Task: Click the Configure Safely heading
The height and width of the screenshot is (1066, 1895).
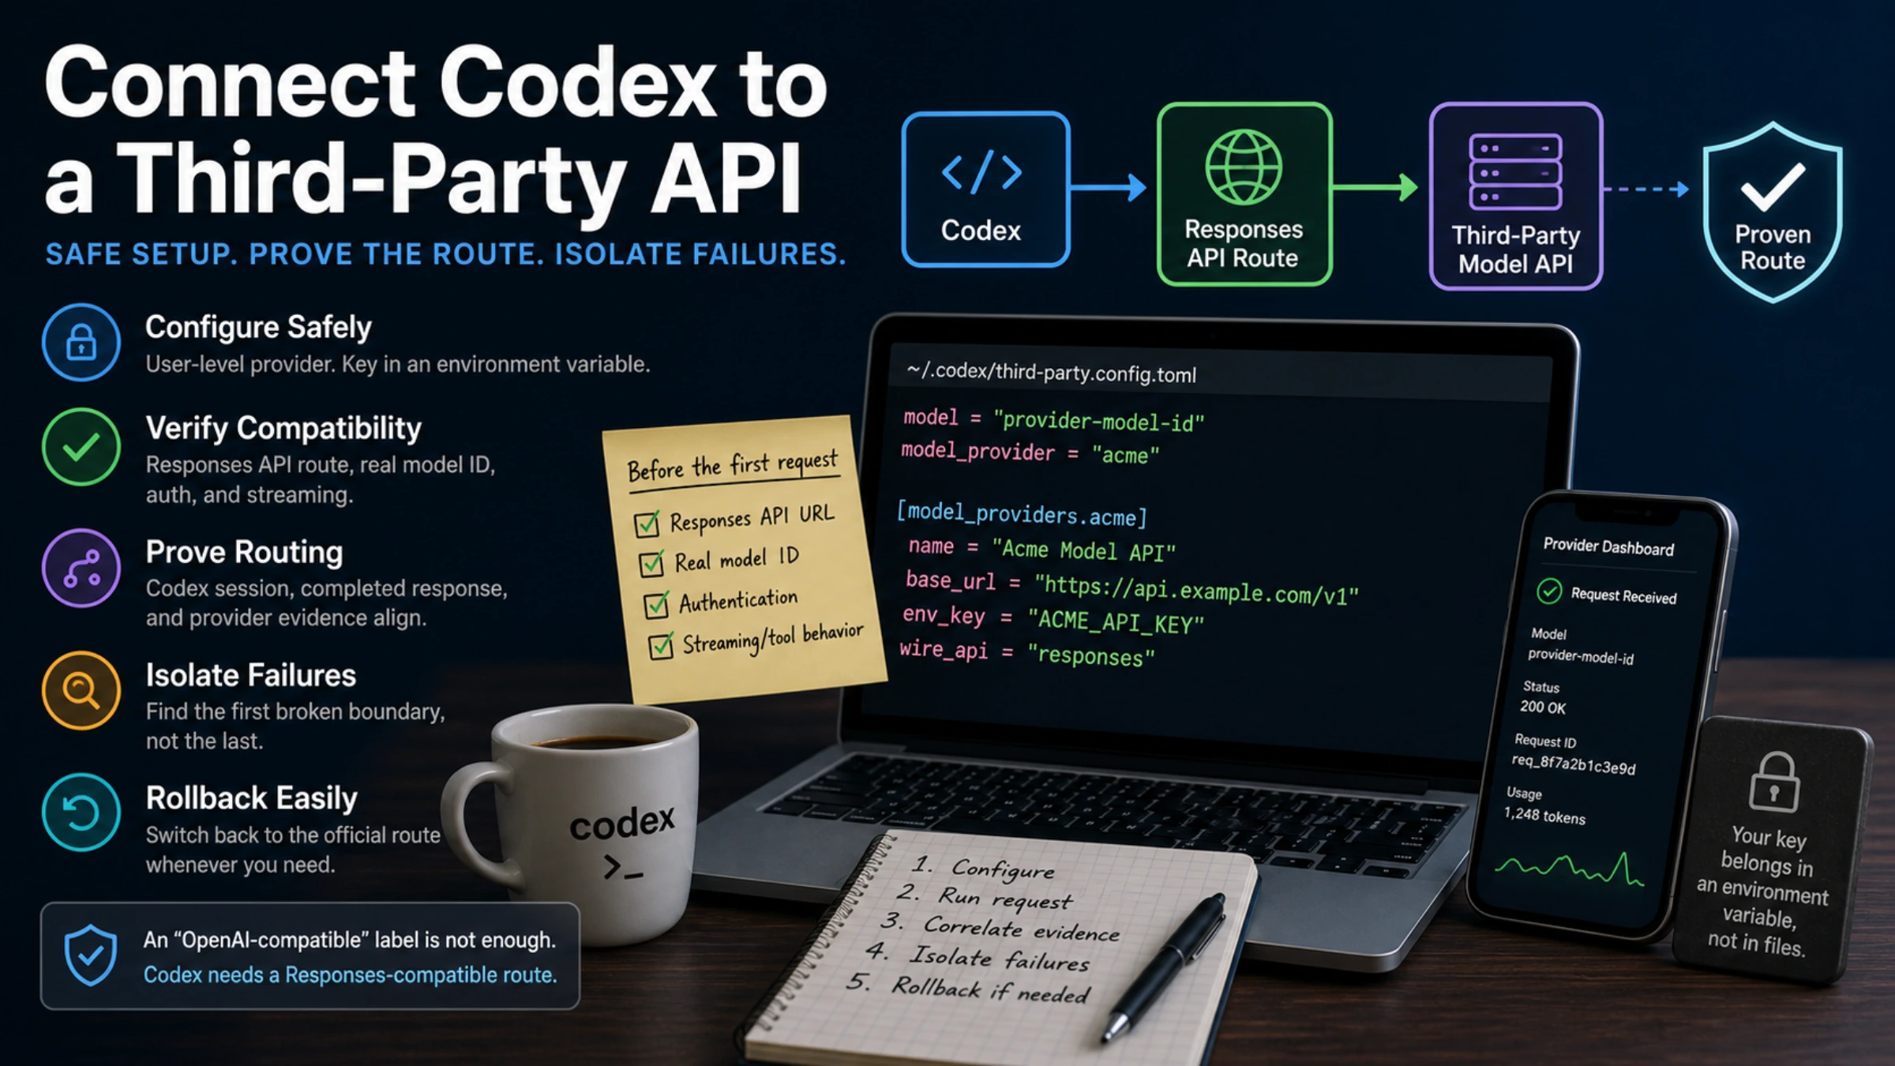Action: pyautogui.click(x=258, y=327)
